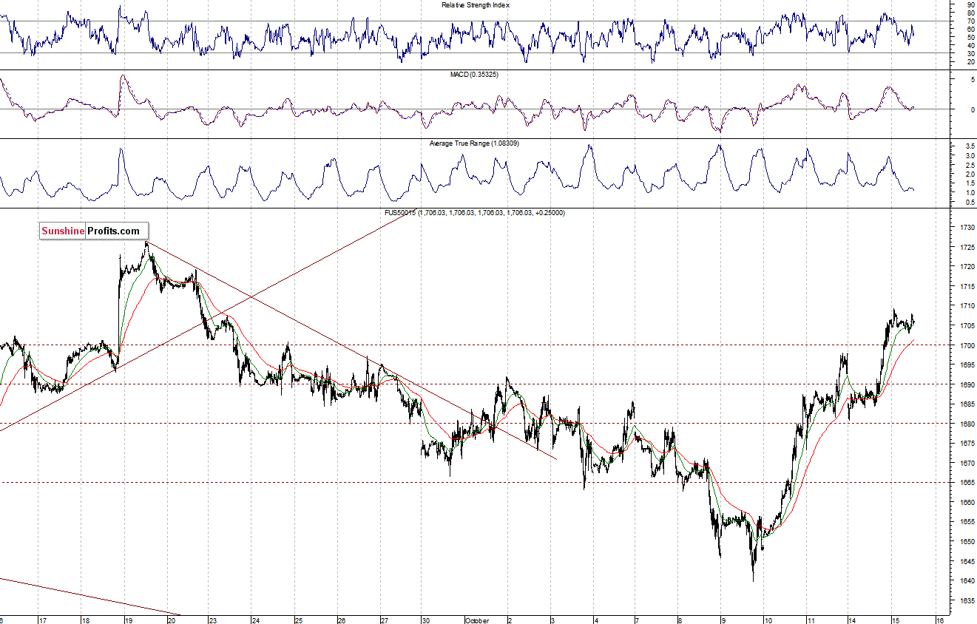Click the 27 date label on time axis
The image size is (977, 624).
pyautogui.click(x=383, y=620)
